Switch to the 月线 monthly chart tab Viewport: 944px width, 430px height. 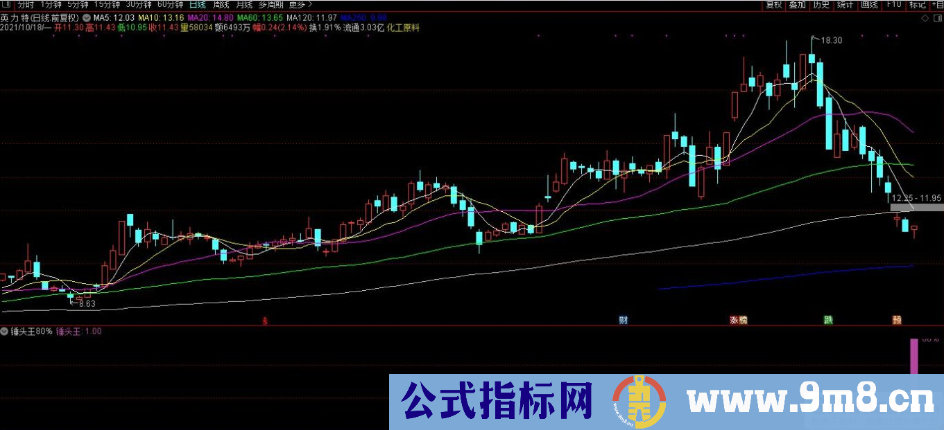click(244, 5)
